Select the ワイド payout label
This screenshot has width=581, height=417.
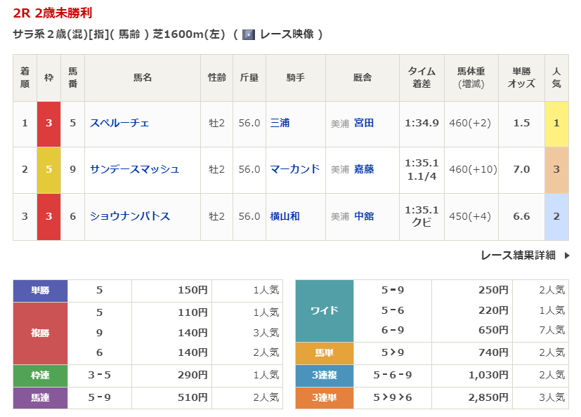pyautogui.click(x=324, y=310)
